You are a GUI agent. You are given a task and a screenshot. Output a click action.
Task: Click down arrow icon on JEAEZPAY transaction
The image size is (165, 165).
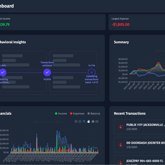click(x=120, y=163)
